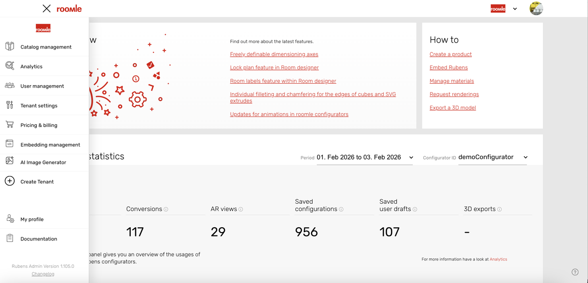Show the Saved user drafts info tooltip
Viewport: 588px width, 283px height.
click(x=414, y=209)
